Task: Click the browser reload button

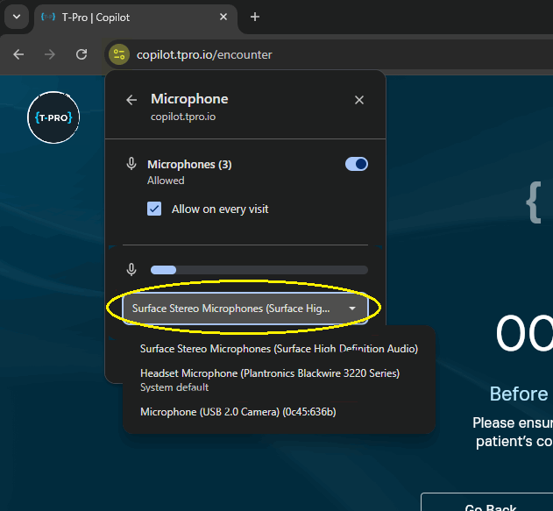Action: click(x=82, y=54)
